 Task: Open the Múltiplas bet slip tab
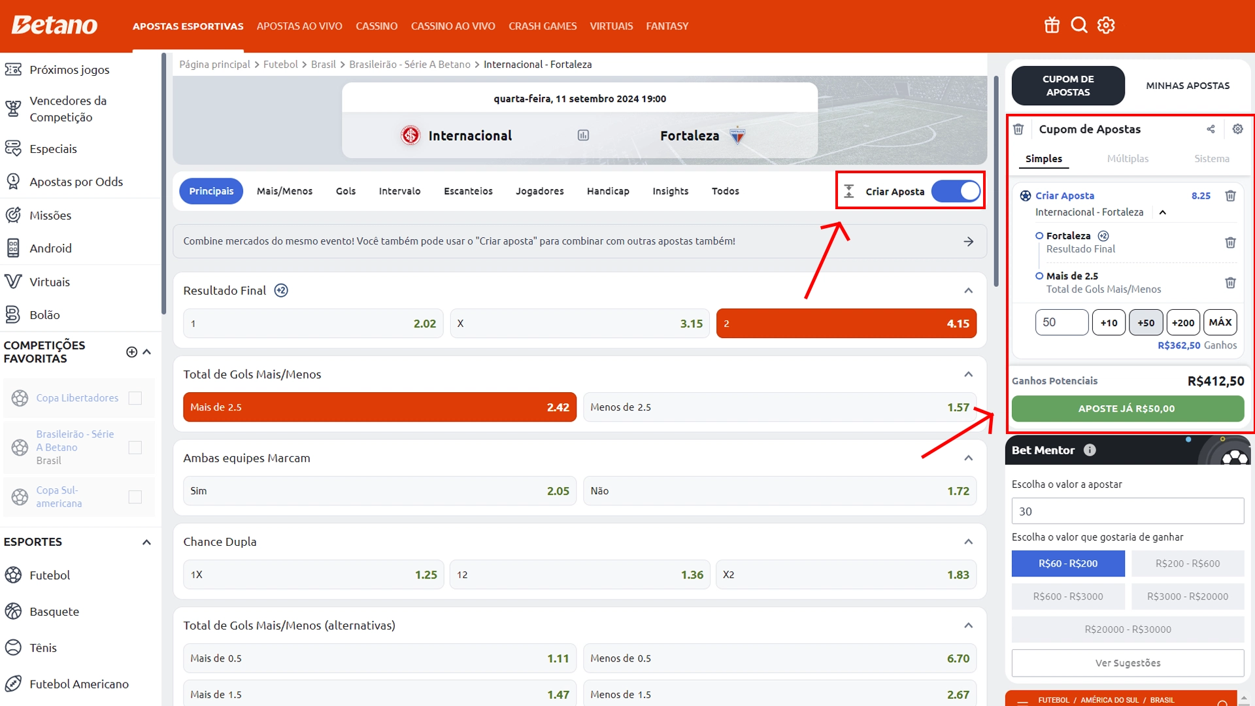coord(1128,158)
